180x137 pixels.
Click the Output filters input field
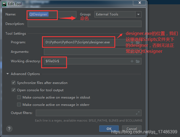88,113
